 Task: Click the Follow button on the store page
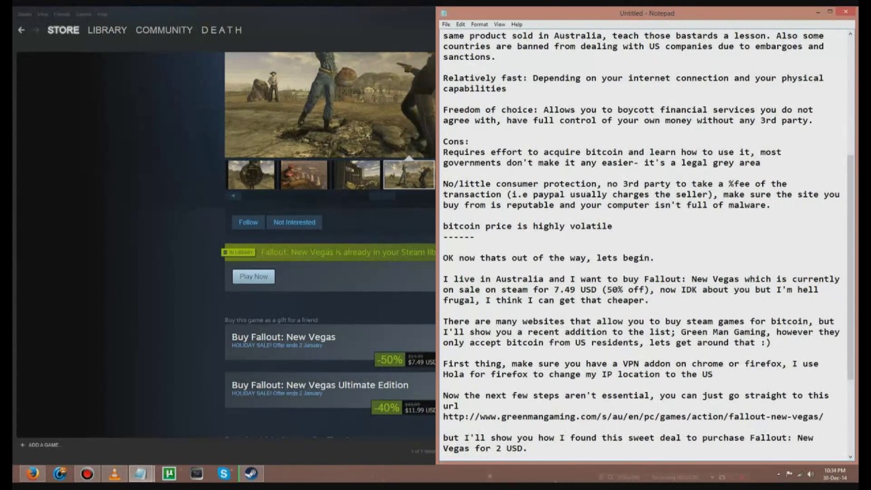(248, 222)
